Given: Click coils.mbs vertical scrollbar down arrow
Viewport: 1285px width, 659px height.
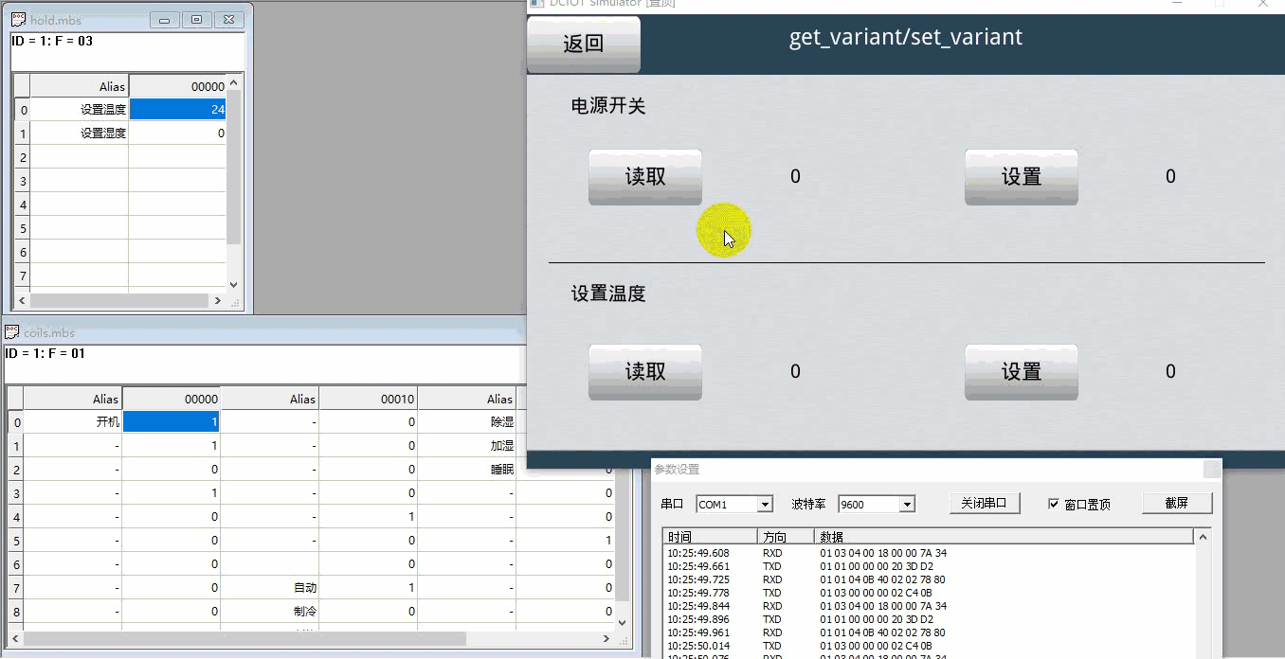Looking at the screenshot, I should (x=623, y=622).
